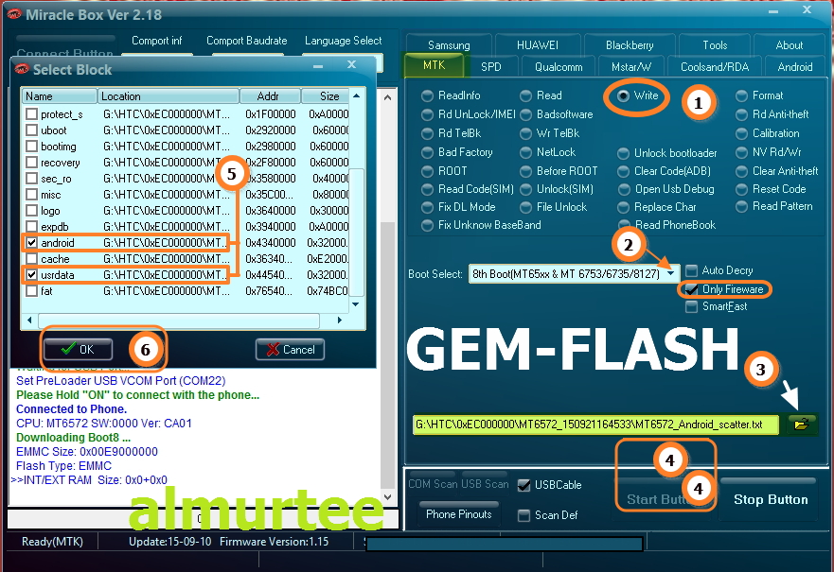Click USB Scan button
834x572 pixels.
tap(485, 484)
